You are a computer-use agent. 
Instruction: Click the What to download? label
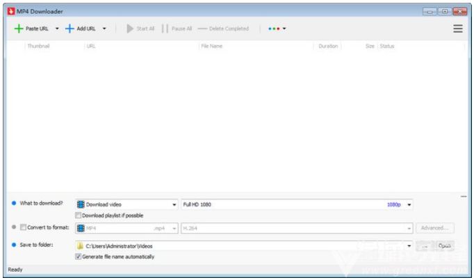(42, 203)
